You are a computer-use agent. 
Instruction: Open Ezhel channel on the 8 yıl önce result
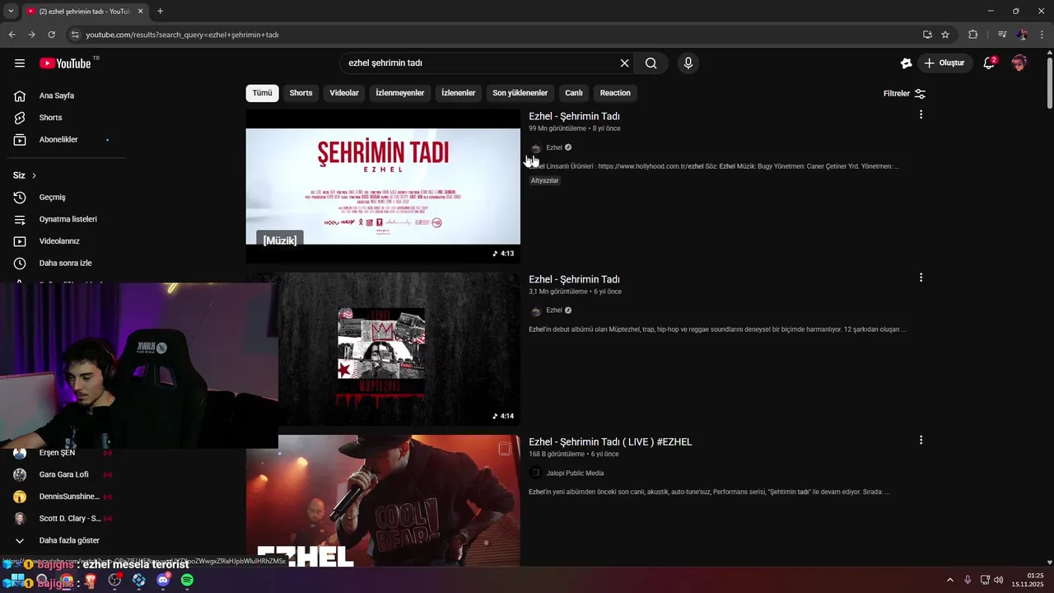point(554,147)
